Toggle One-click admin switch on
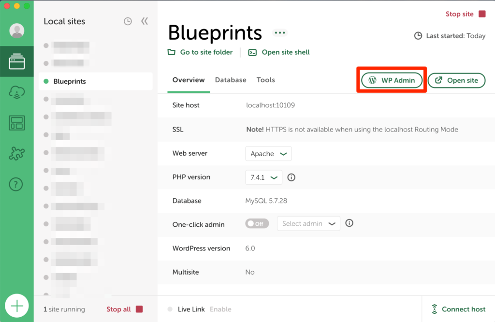495x322 pixels. coord(257,223)
